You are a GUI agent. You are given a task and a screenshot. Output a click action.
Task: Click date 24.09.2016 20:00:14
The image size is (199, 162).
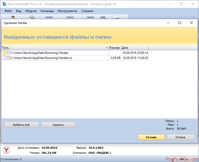pyautogui.click(x=135, y=53)
